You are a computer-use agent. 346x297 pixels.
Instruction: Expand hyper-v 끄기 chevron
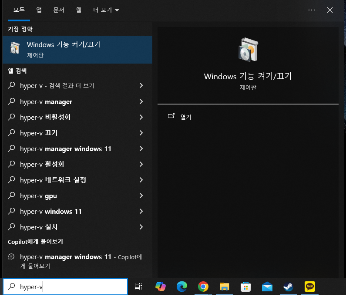141,133
